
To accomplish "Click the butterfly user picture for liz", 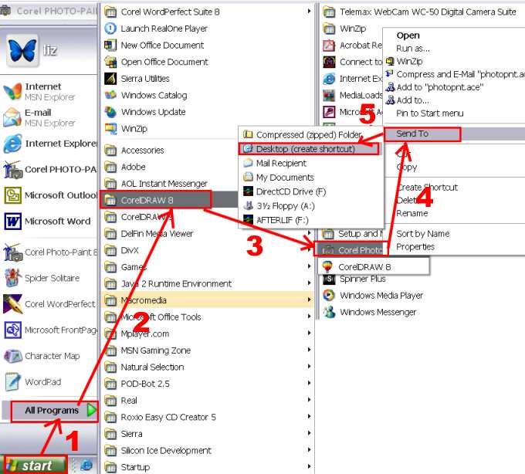I will [22, 50].
